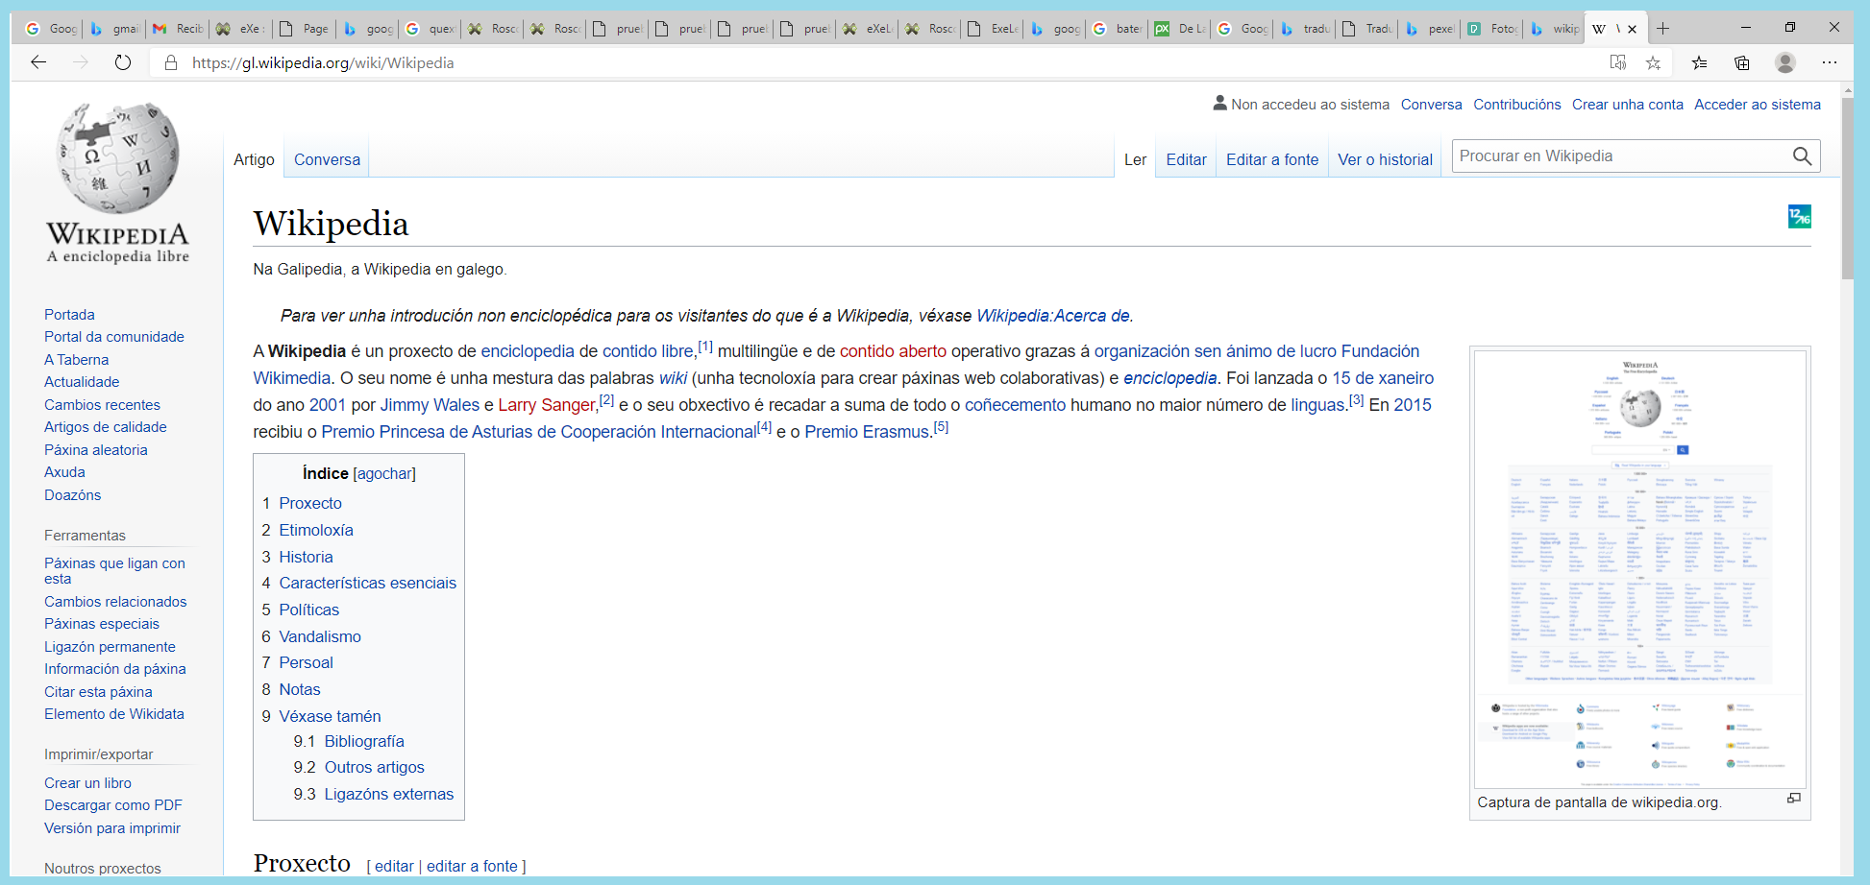
Task: Click the interlanguage 12/46 icon near the title
Action: tap(1800, 217)
